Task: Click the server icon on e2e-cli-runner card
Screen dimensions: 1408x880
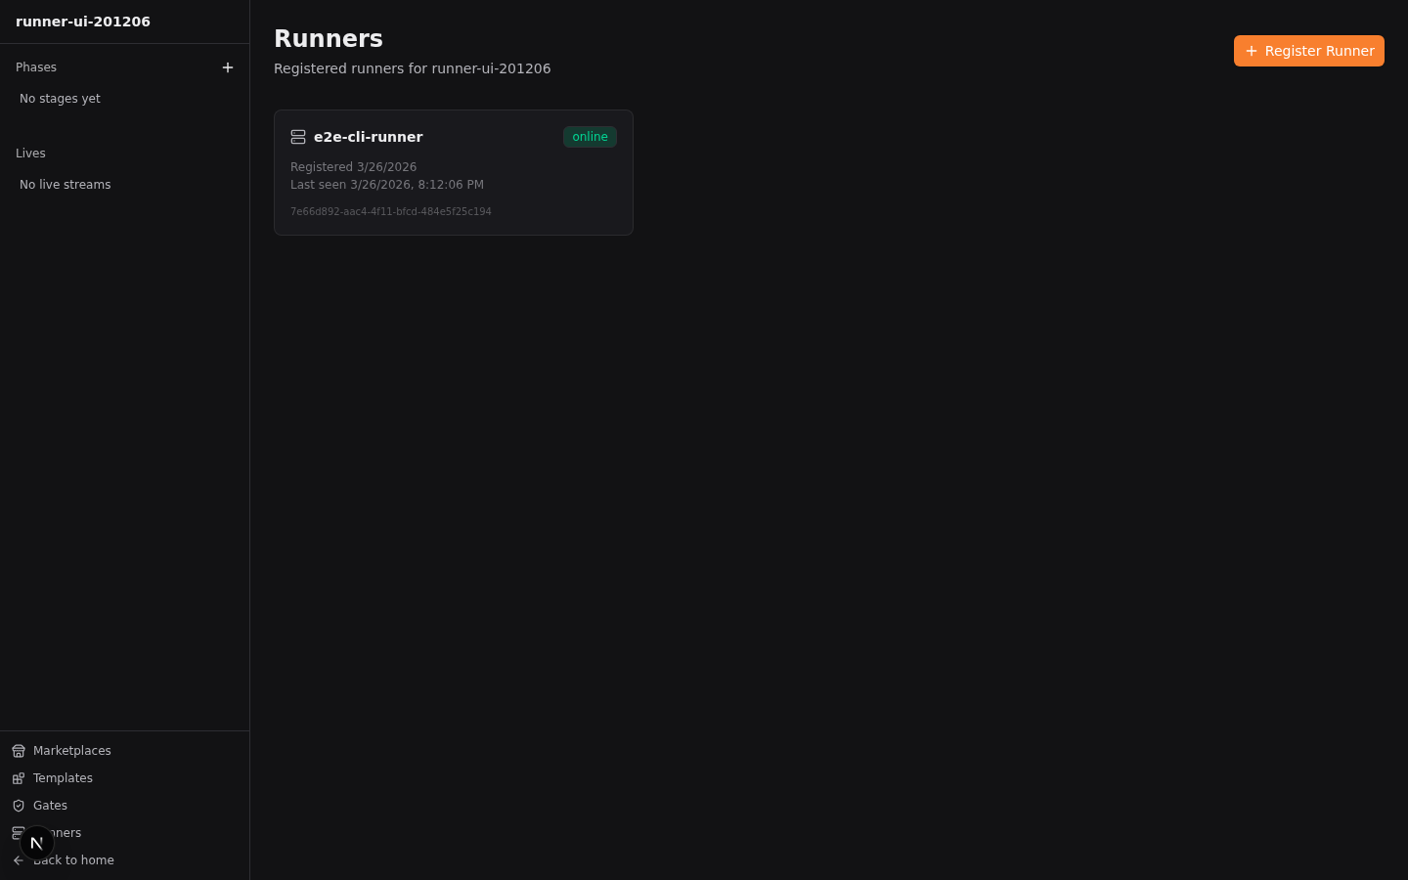Action: pos(298,137)
